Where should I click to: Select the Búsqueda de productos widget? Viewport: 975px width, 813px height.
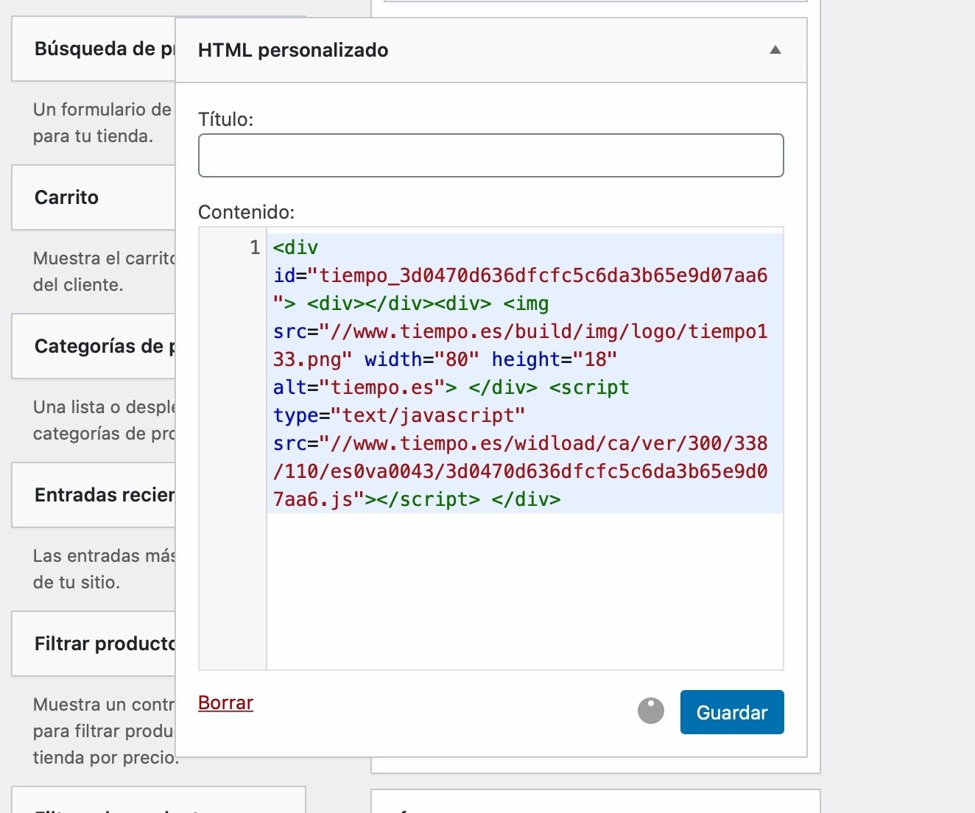point(94,49)
